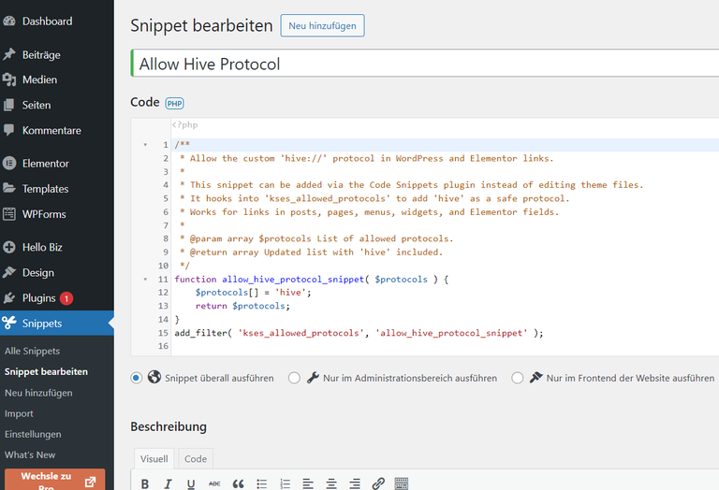Toggle the editor toolbar icon

click(x=402, y=483)
